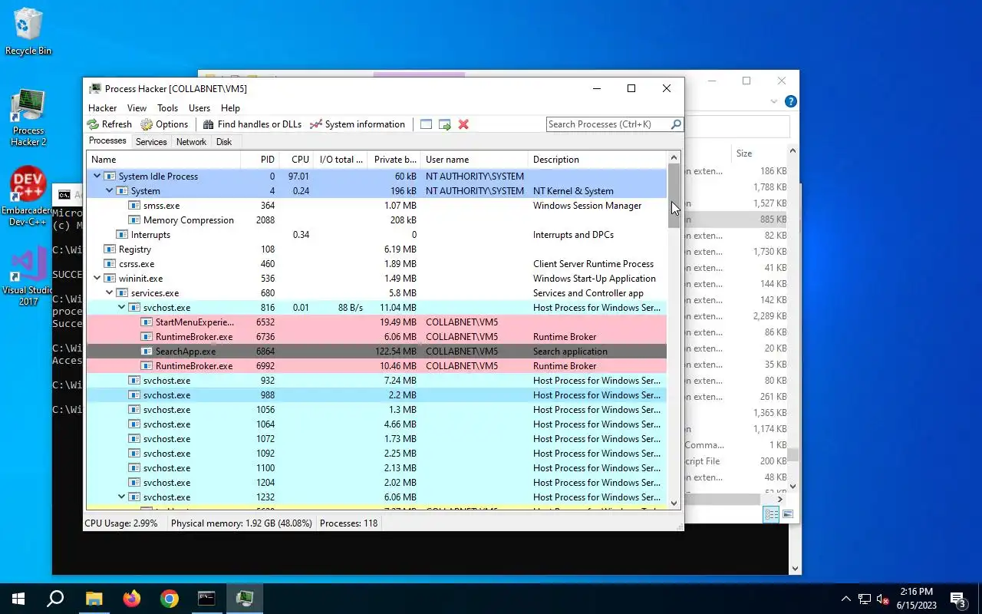Open Process Hacker 2 desktop shortcut
Viewport: 982px width, 614px height.
pos(28,117)
